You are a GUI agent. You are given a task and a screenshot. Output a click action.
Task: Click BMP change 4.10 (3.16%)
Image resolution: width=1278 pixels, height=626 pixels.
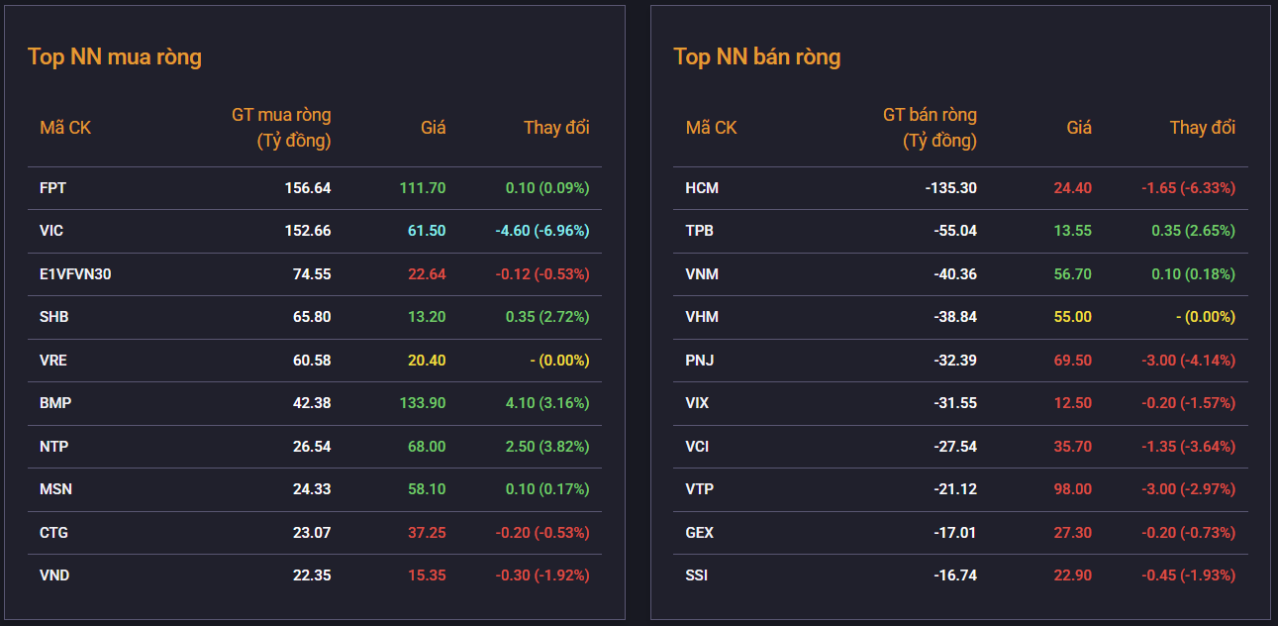coord(547,403)
